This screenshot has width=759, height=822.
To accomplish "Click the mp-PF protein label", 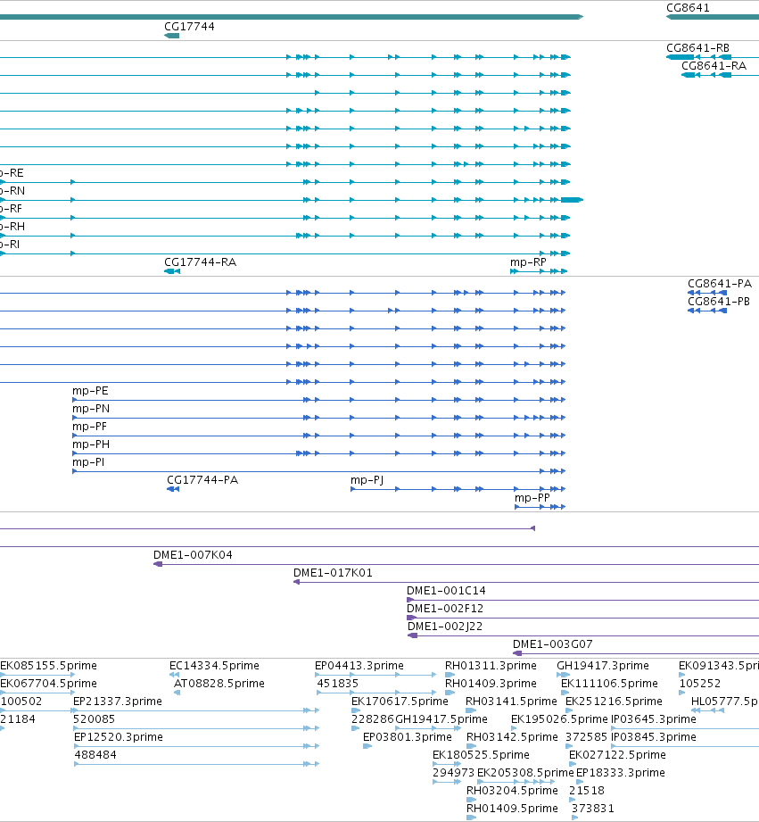I will pos(89,427).
